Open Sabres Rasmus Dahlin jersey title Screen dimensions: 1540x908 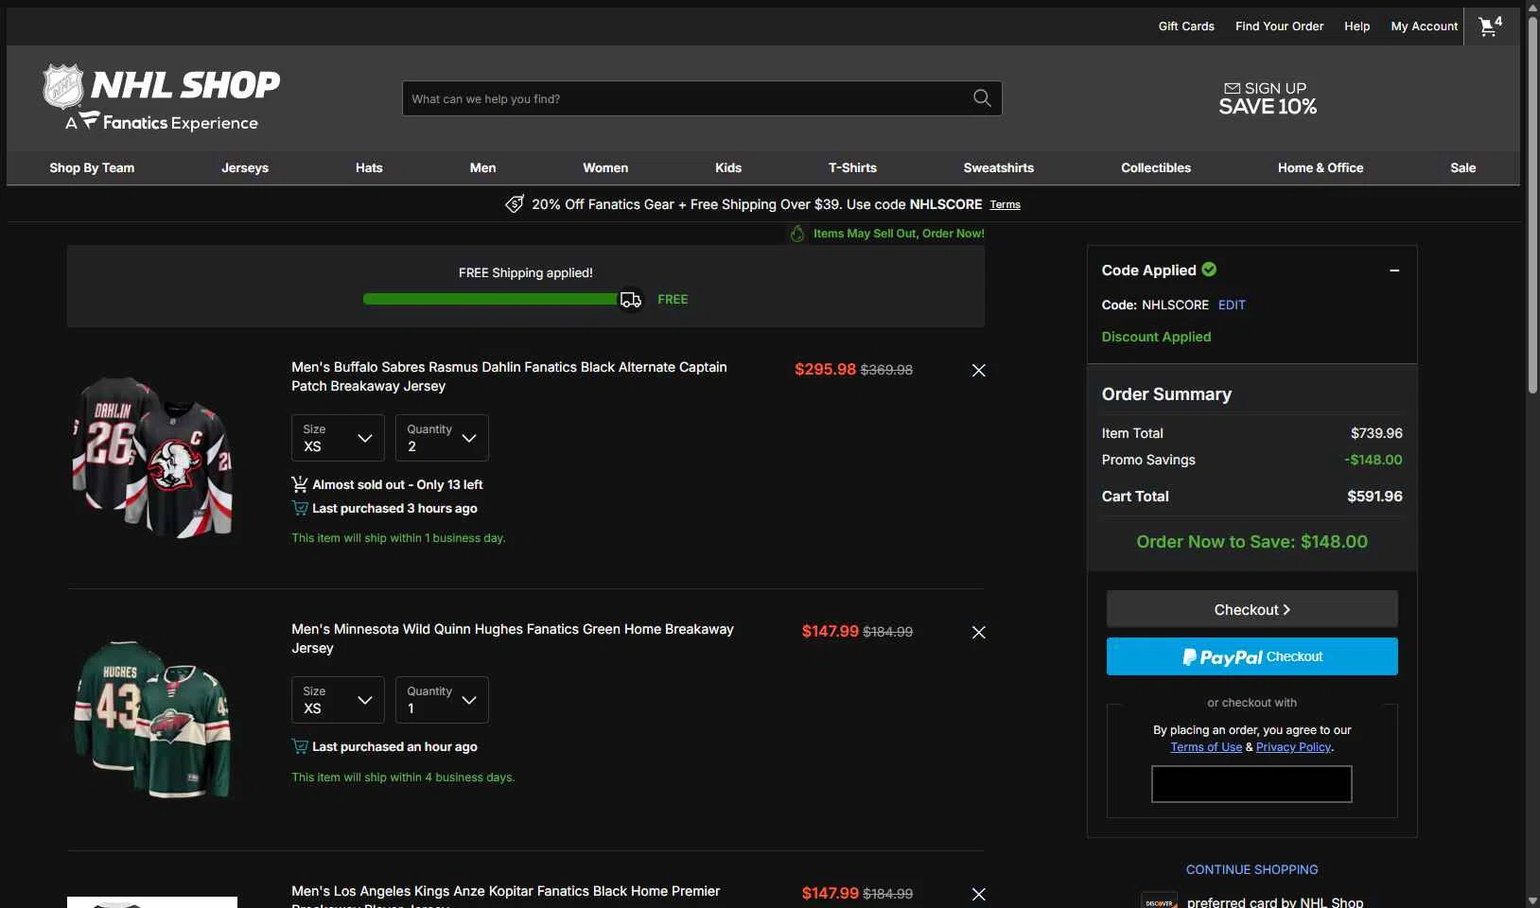509,376
